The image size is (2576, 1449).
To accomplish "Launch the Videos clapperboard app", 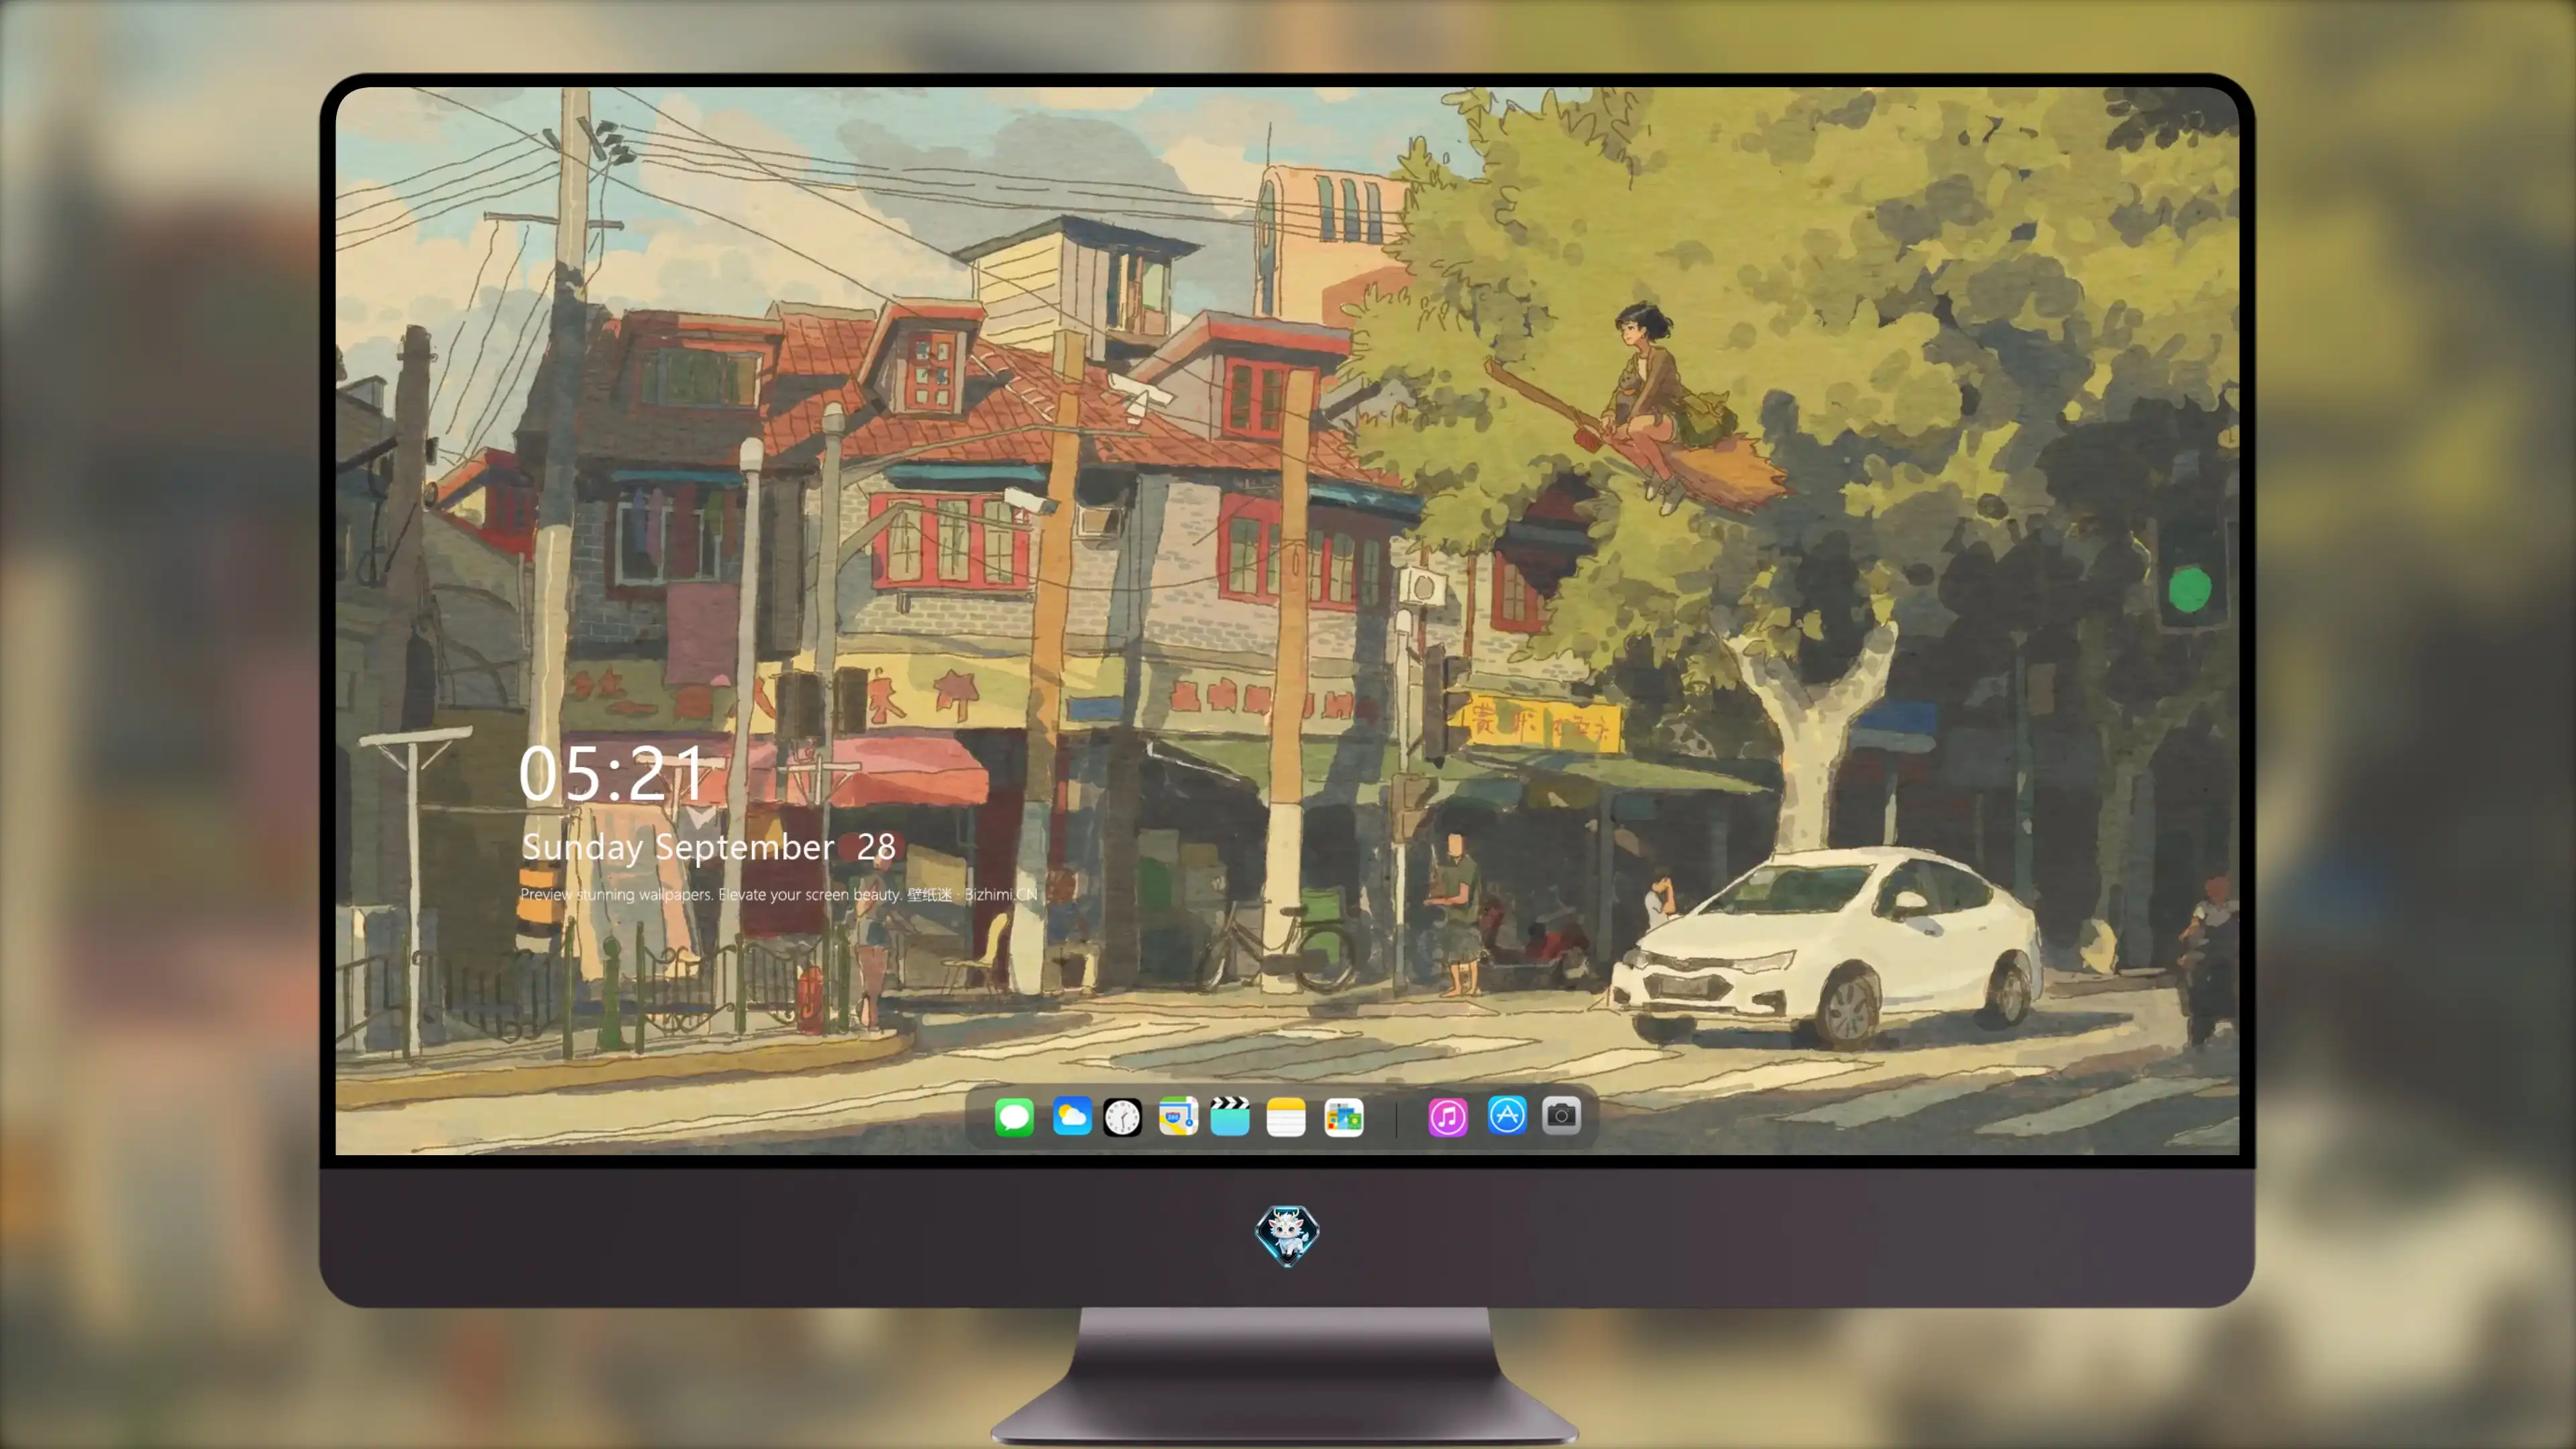I will (1230, 1116).
